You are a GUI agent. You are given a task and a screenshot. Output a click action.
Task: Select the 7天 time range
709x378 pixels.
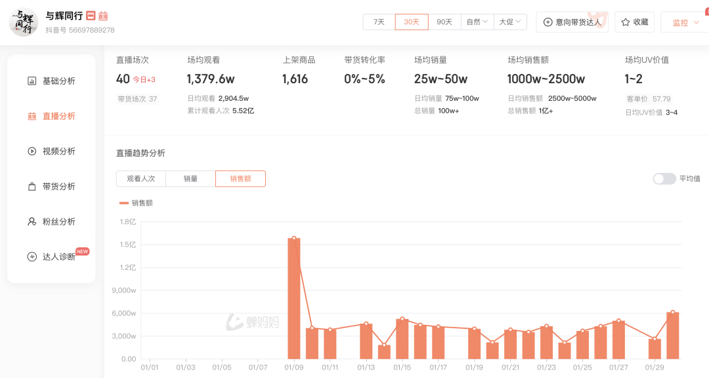[379, 22]
